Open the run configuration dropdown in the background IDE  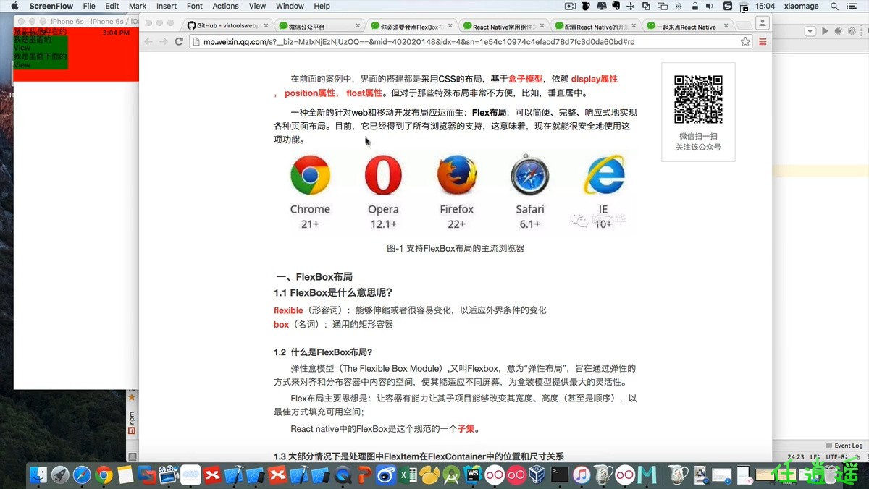point(811,31)
